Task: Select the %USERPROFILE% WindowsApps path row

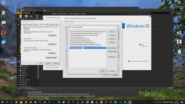Action: click(x=88, y=44)
